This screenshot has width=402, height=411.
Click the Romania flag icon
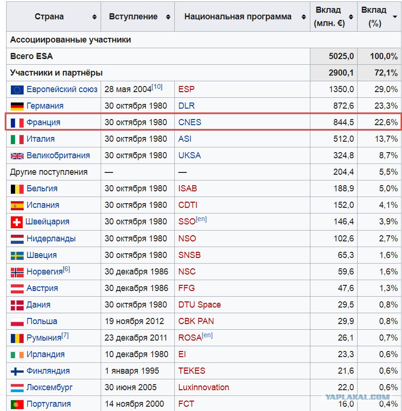click(17, 338)
